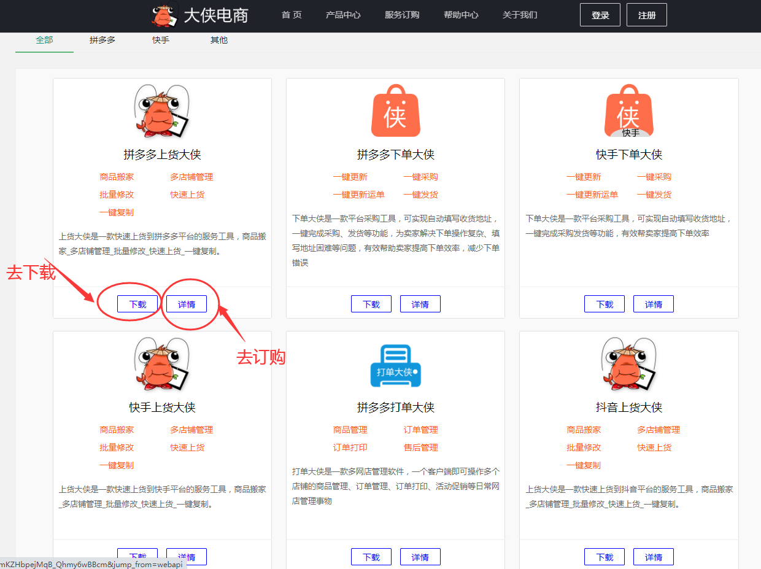Click 详情 under 拼多多下单大侠
This screenshot has height=569, width=761.
click(420, 304)
